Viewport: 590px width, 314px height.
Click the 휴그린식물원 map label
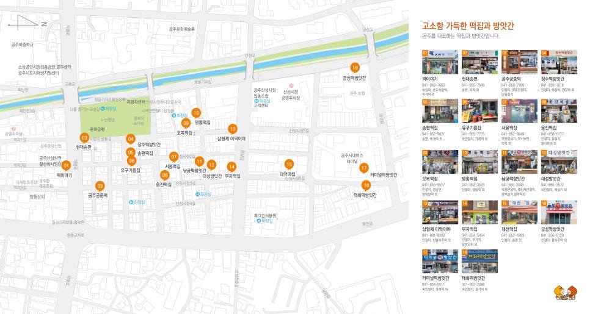pyautogui.click(x=265, y=216)
